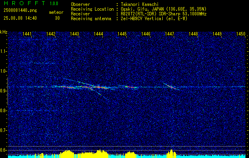This screenshot has height=158, width=249.
Task: Click the 1444 time axis marker
Action: (99, 34)
